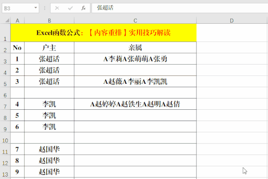Screen dimensions: 268x179
Task: Click the Enter checkmark formula bar icon
Action: pos(70,8)
